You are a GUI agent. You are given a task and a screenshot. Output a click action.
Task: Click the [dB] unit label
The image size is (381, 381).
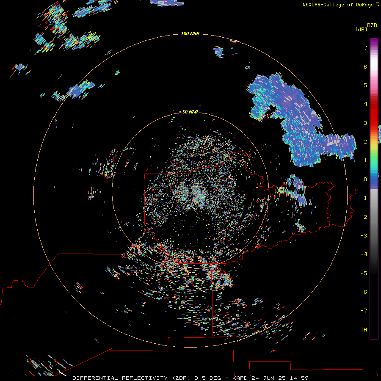click(x=361, y=29)
